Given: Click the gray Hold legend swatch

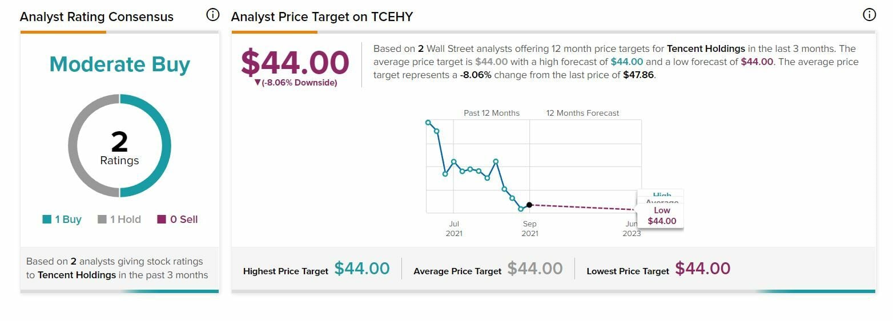Looking at the screenshot, I should (102, 220).
